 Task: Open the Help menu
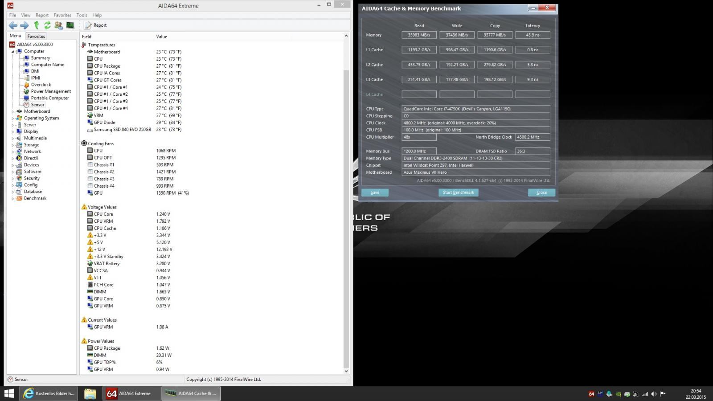(97, 15)
